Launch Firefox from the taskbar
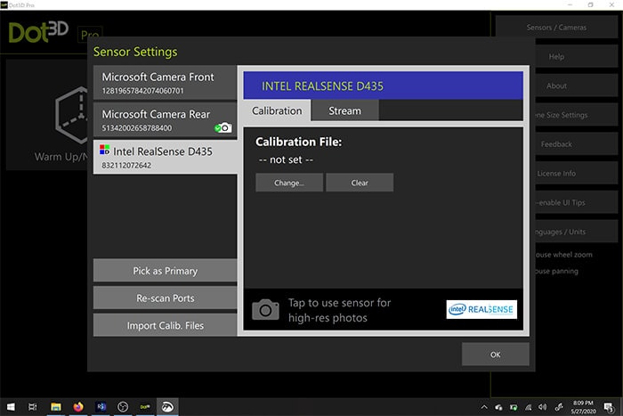 click(x=78, y=407)
